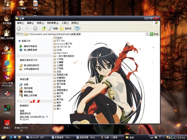Go back using the 上一頁 button
This screenshot has height=140, width=187.
[x=22, y=29]
